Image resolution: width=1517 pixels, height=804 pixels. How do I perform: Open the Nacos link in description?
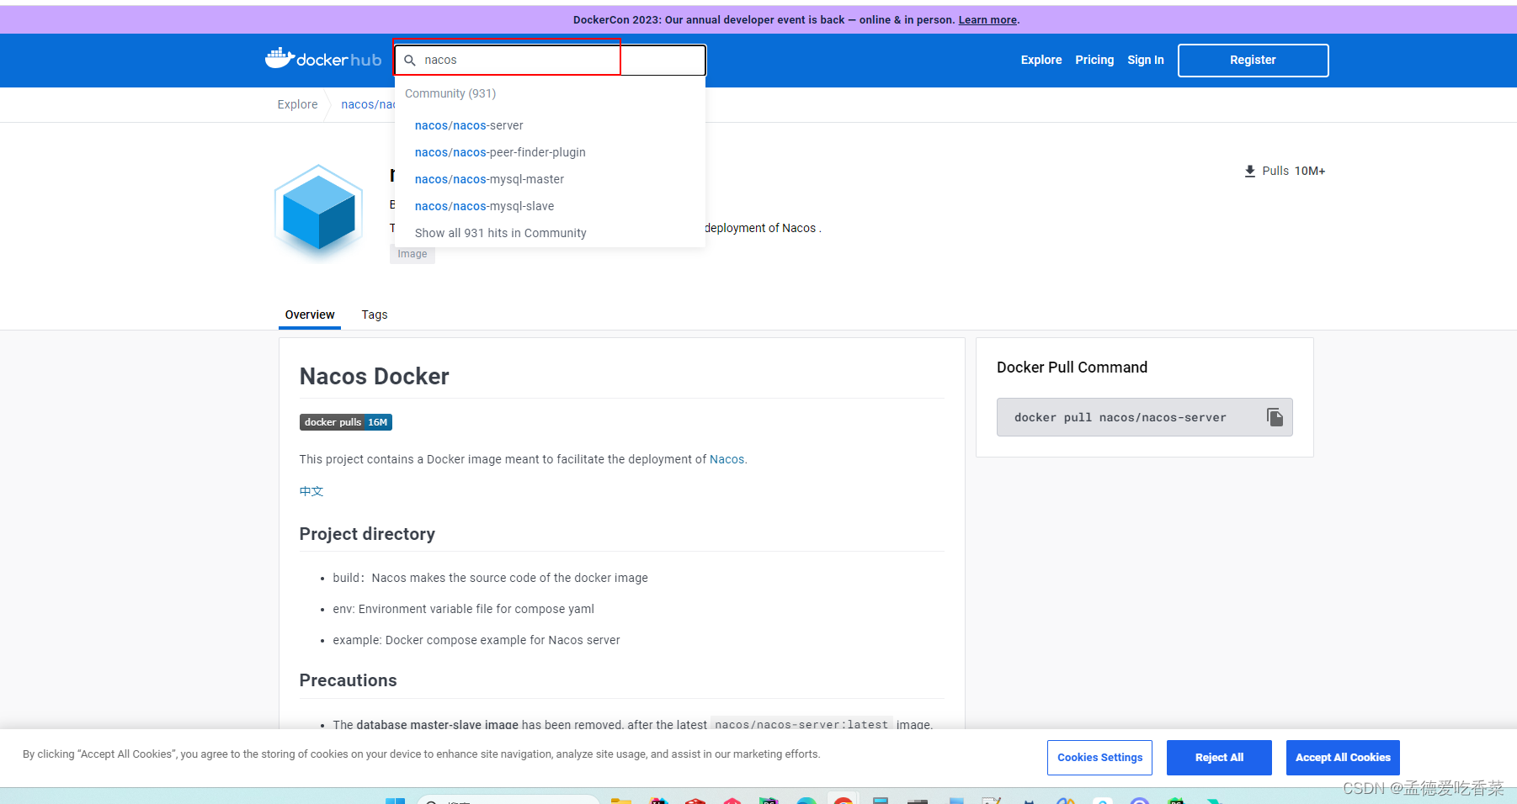pyautogui.click(x=727, y=459)
